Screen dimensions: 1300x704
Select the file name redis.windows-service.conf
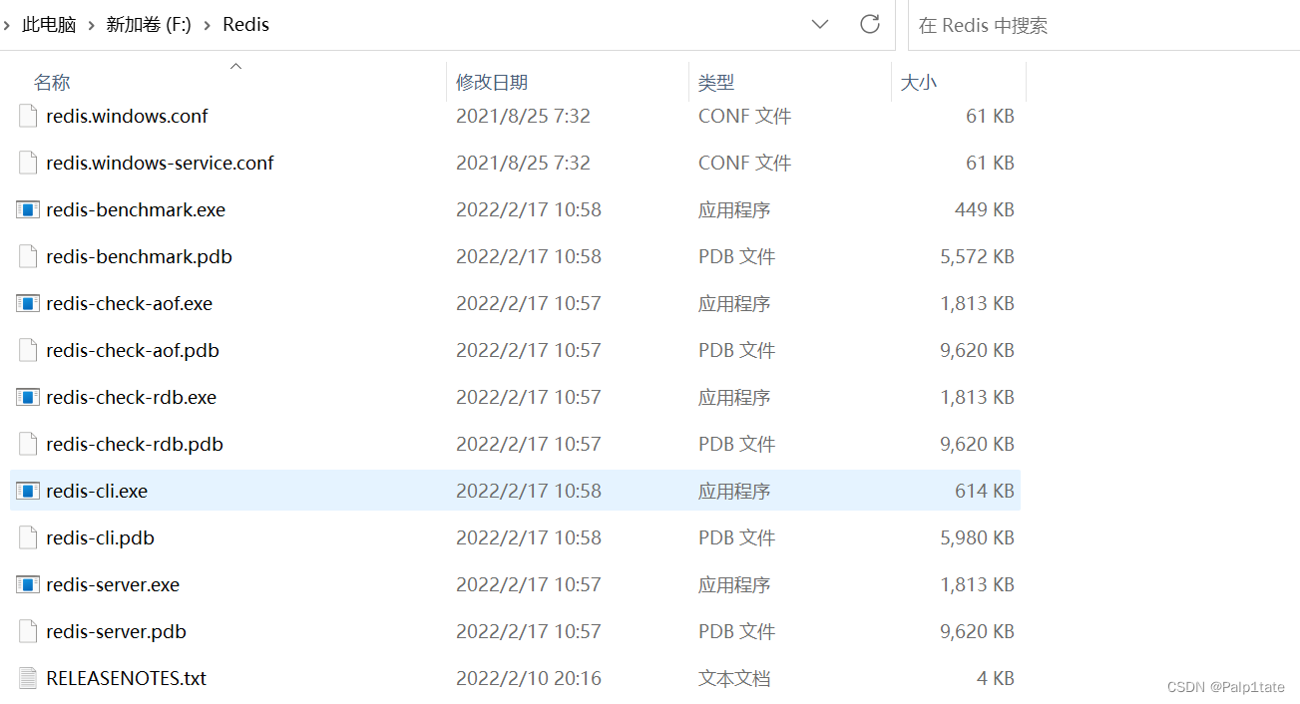[160, 163]
